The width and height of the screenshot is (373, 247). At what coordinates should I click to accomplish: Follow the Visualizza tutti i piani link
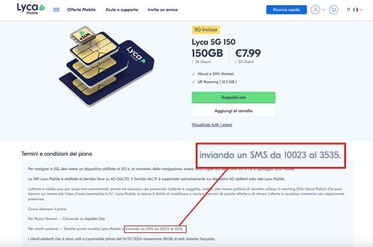pyautogui.click(x=212, y=125)
